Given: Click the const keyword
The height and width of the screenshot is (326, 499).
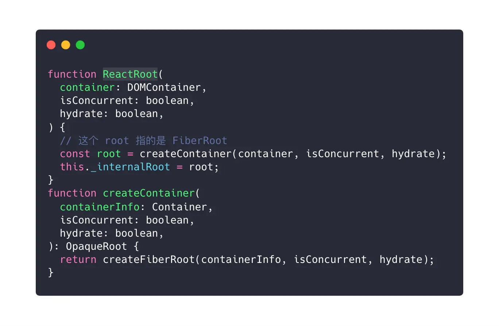Looking at the screenshot, I should tap(75, 154).
